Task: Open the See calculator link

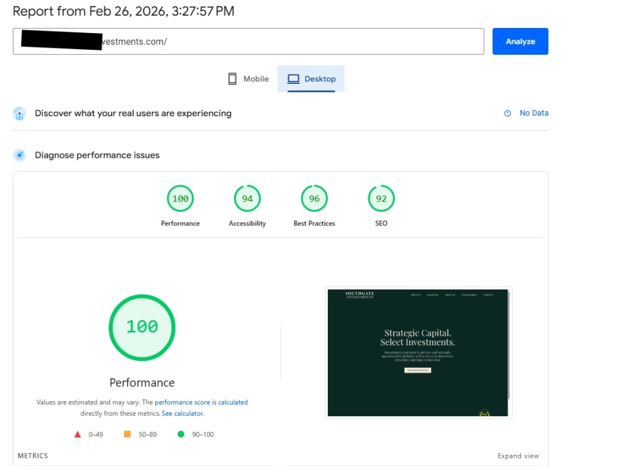Action: (183, 413)
